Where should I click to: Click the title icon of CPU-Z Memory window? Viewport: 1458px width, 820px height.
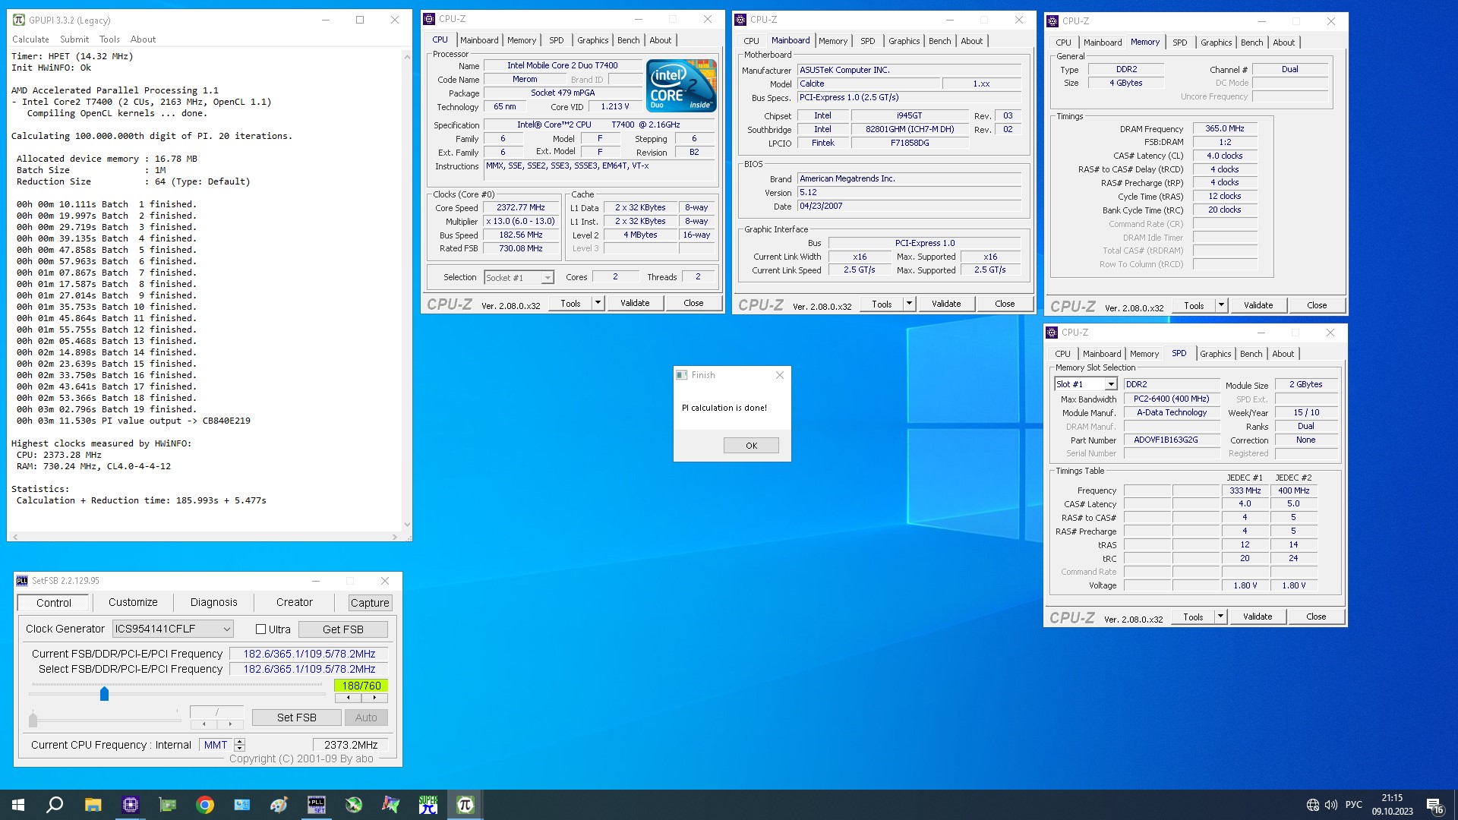(1052, 21)
